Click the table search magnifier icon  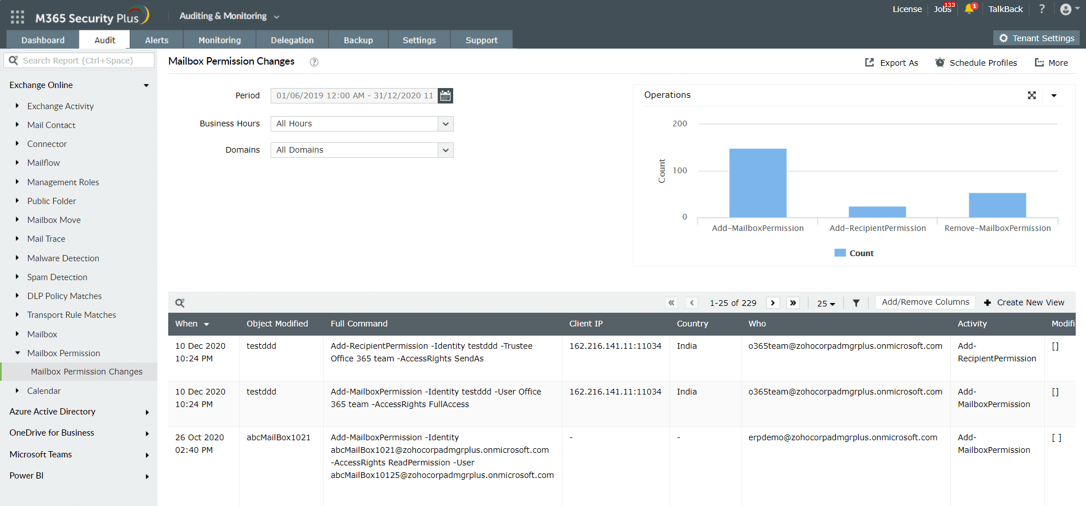(x=180, y=303)
